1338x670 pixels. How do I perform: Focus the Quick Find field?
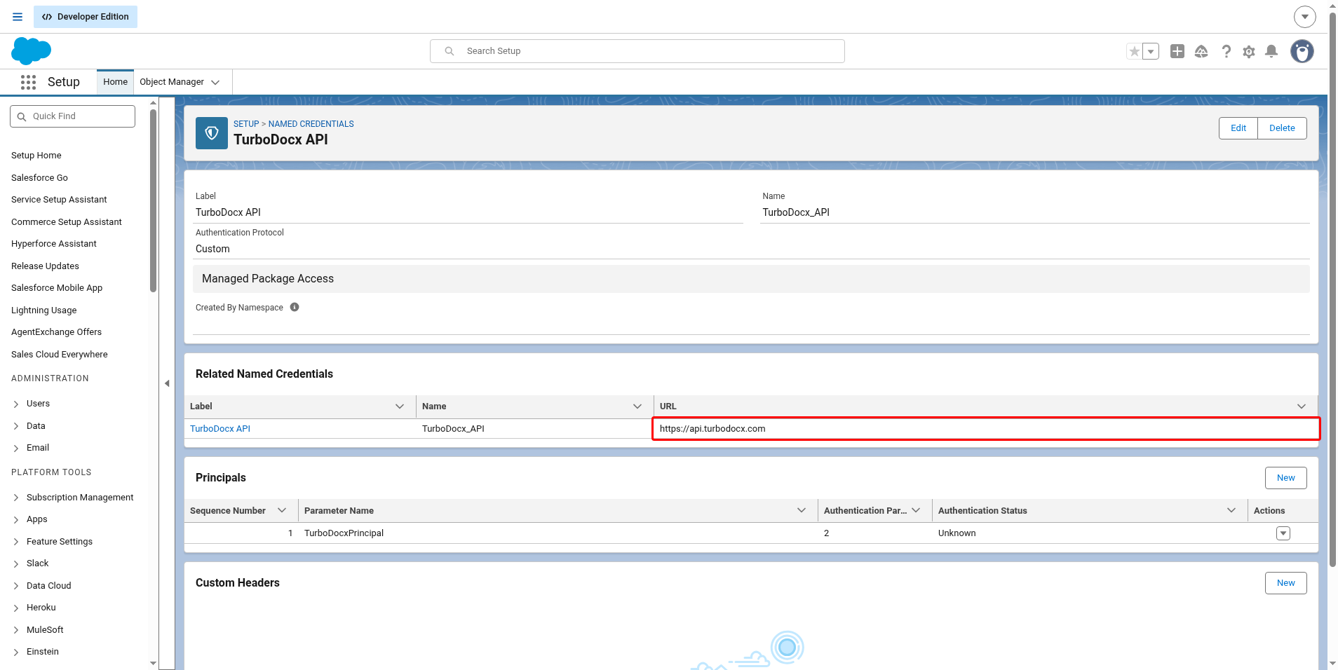[x=72, y=116]
